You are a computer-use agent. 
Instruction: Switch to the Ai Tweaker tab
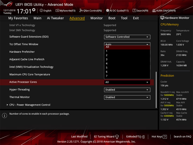(55, 18)
